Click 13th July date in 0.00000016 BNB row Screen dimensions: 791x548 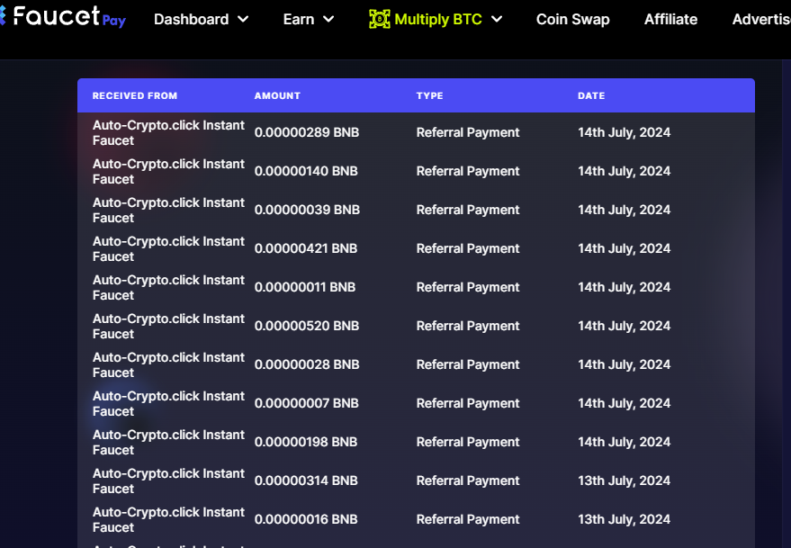click(624, 519)
